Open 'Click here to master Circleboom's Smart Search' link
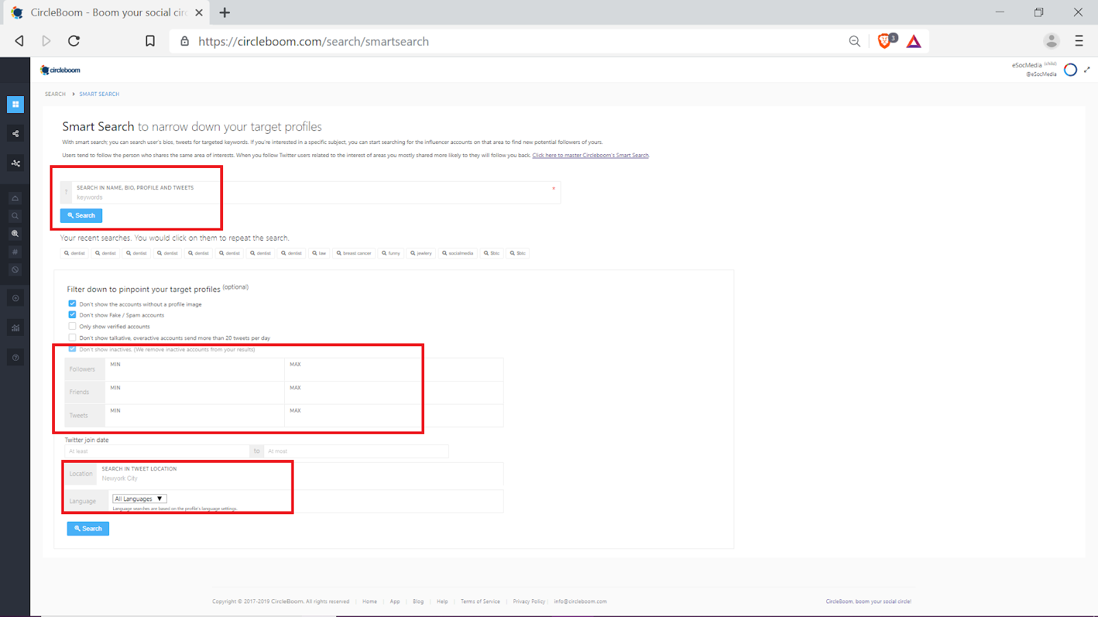Screen dimensions: 1098x617 tap(590, 155)
